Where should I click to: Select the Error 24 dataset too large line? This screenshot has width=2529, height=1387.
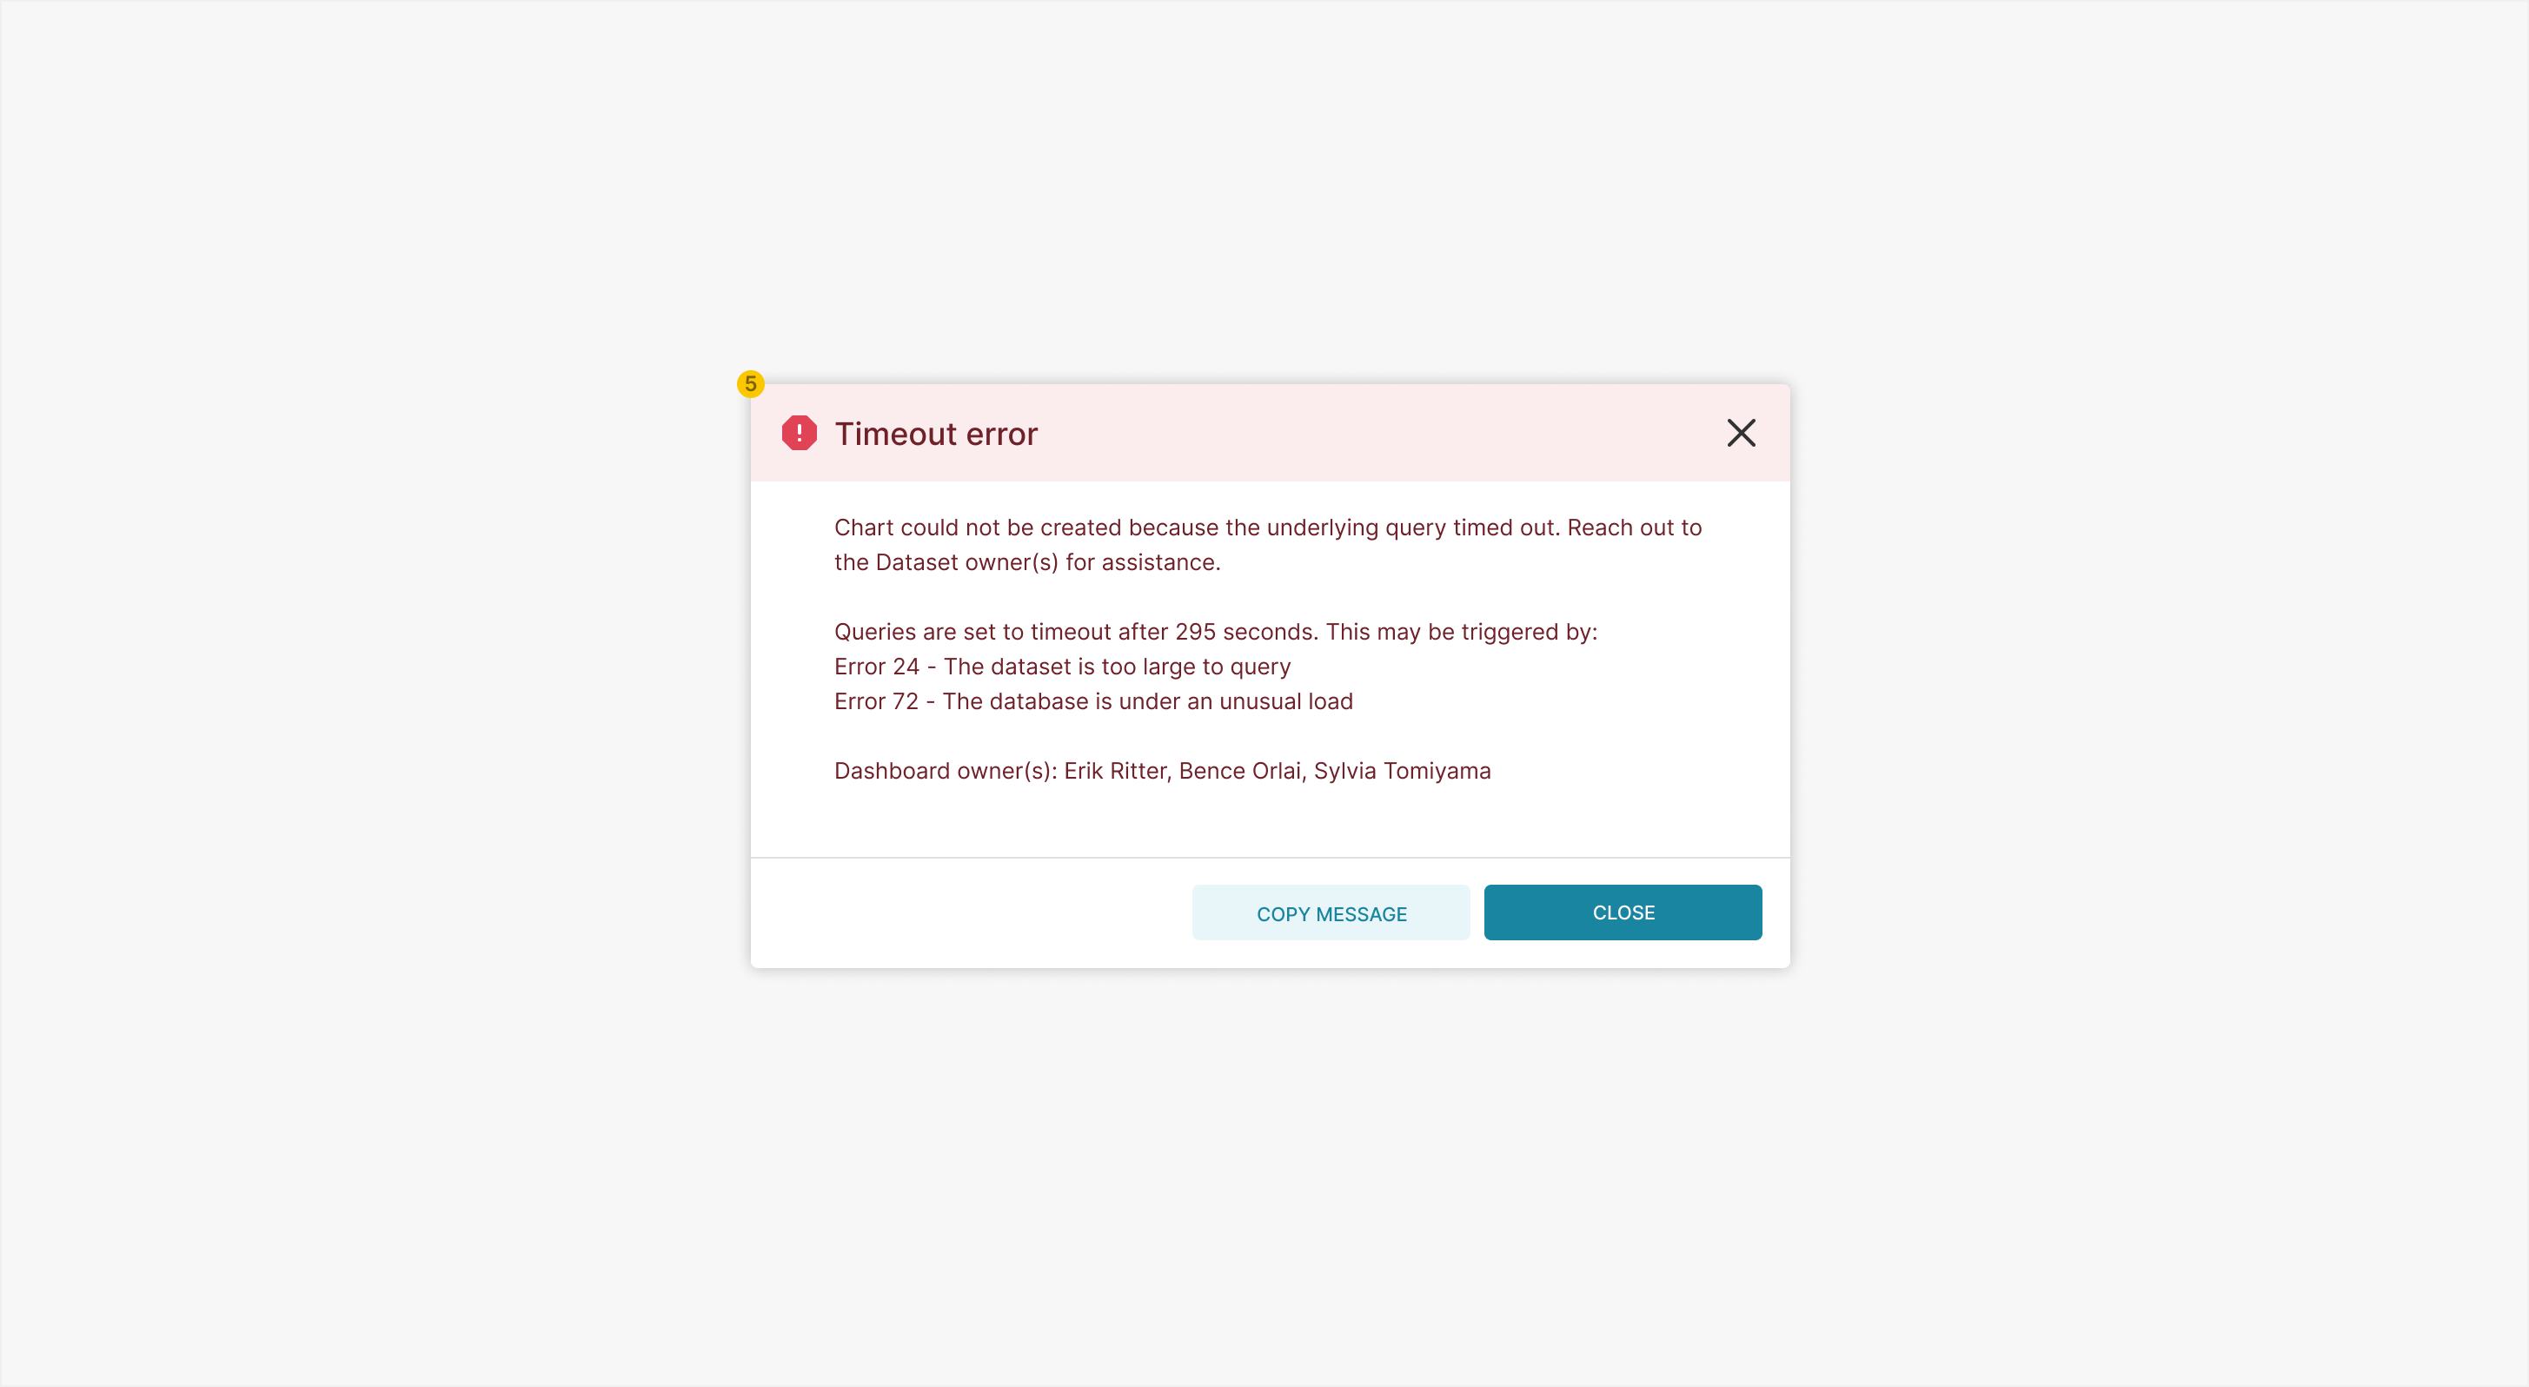1062,667
